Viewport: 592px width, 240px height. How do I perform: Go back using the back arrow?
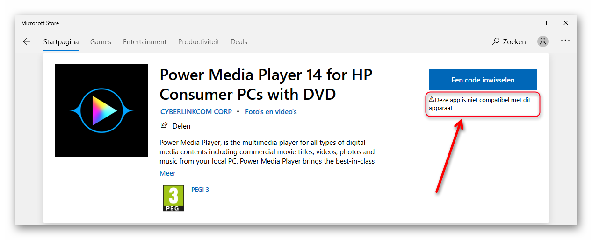(x=27, y=41)
